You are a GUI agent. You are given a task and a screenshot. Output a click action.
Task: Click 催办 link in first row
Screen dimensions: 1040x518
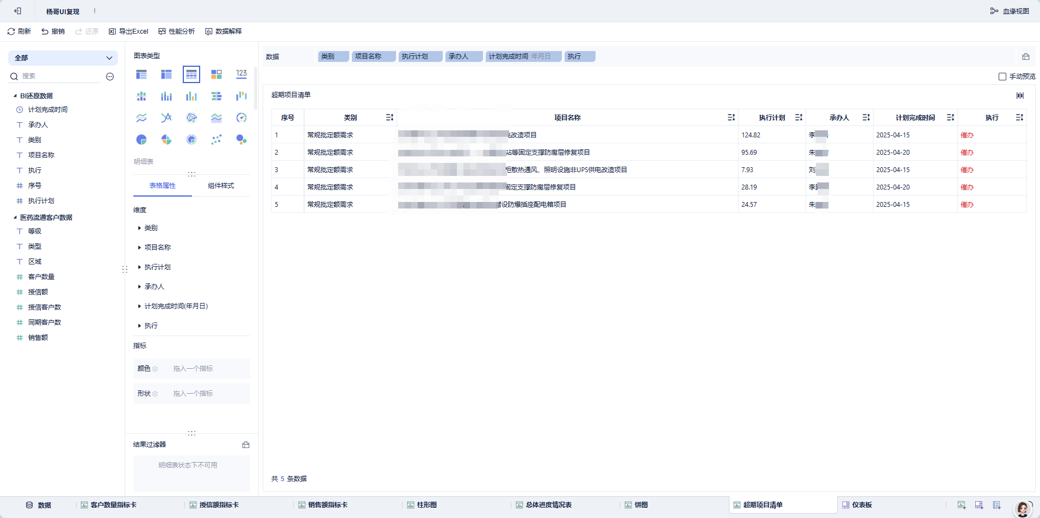click(967, 135)
